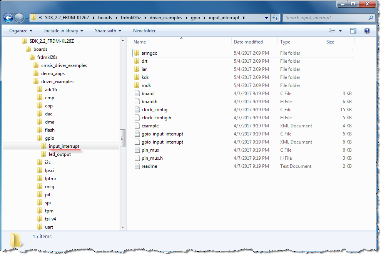Select frdmkl26z in the address breadcrumb
This screenshot has height=254, width=381.
131,18
